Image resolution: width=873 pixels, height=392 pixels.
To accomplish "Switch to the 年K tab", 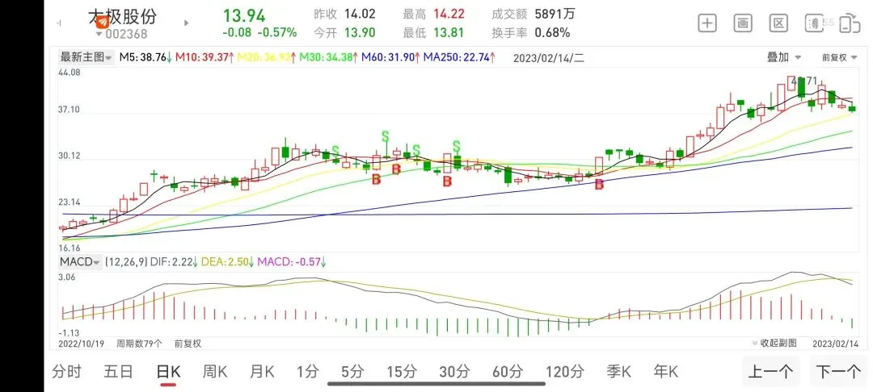I will [665, 372].
